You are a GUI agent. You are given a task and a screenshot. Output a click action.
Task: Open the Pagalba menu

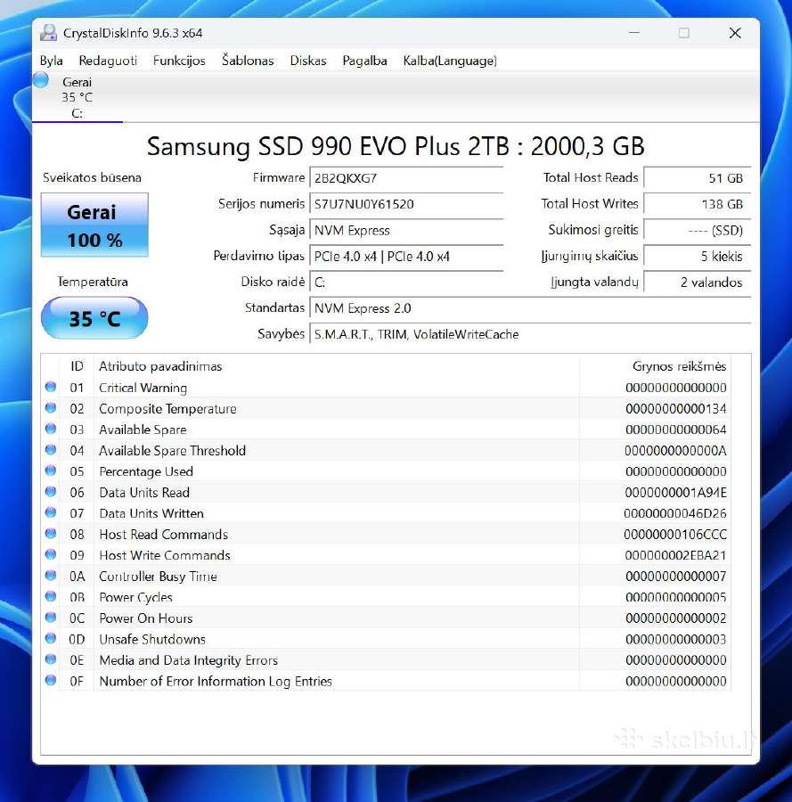[x=364, y=61]
